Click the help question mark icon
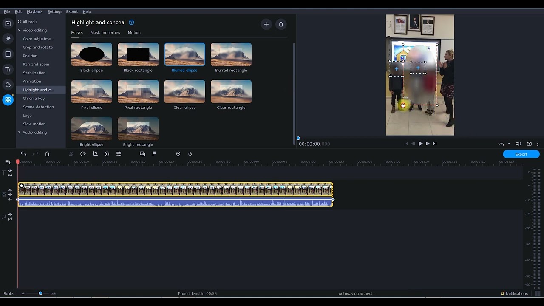This screenshot has width=544, height=306. [131, 22]
